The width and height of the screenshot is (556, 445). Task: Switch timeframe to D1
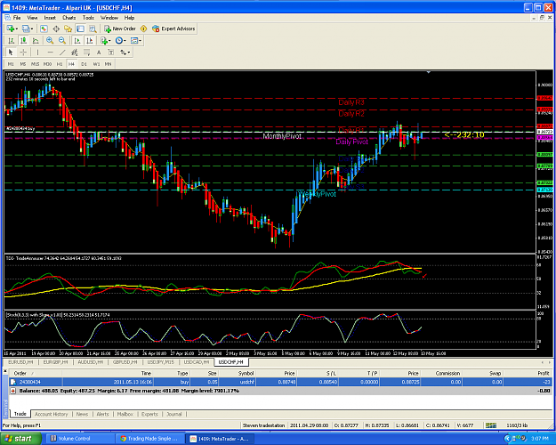pyautogui.click(x=84, y=64)
